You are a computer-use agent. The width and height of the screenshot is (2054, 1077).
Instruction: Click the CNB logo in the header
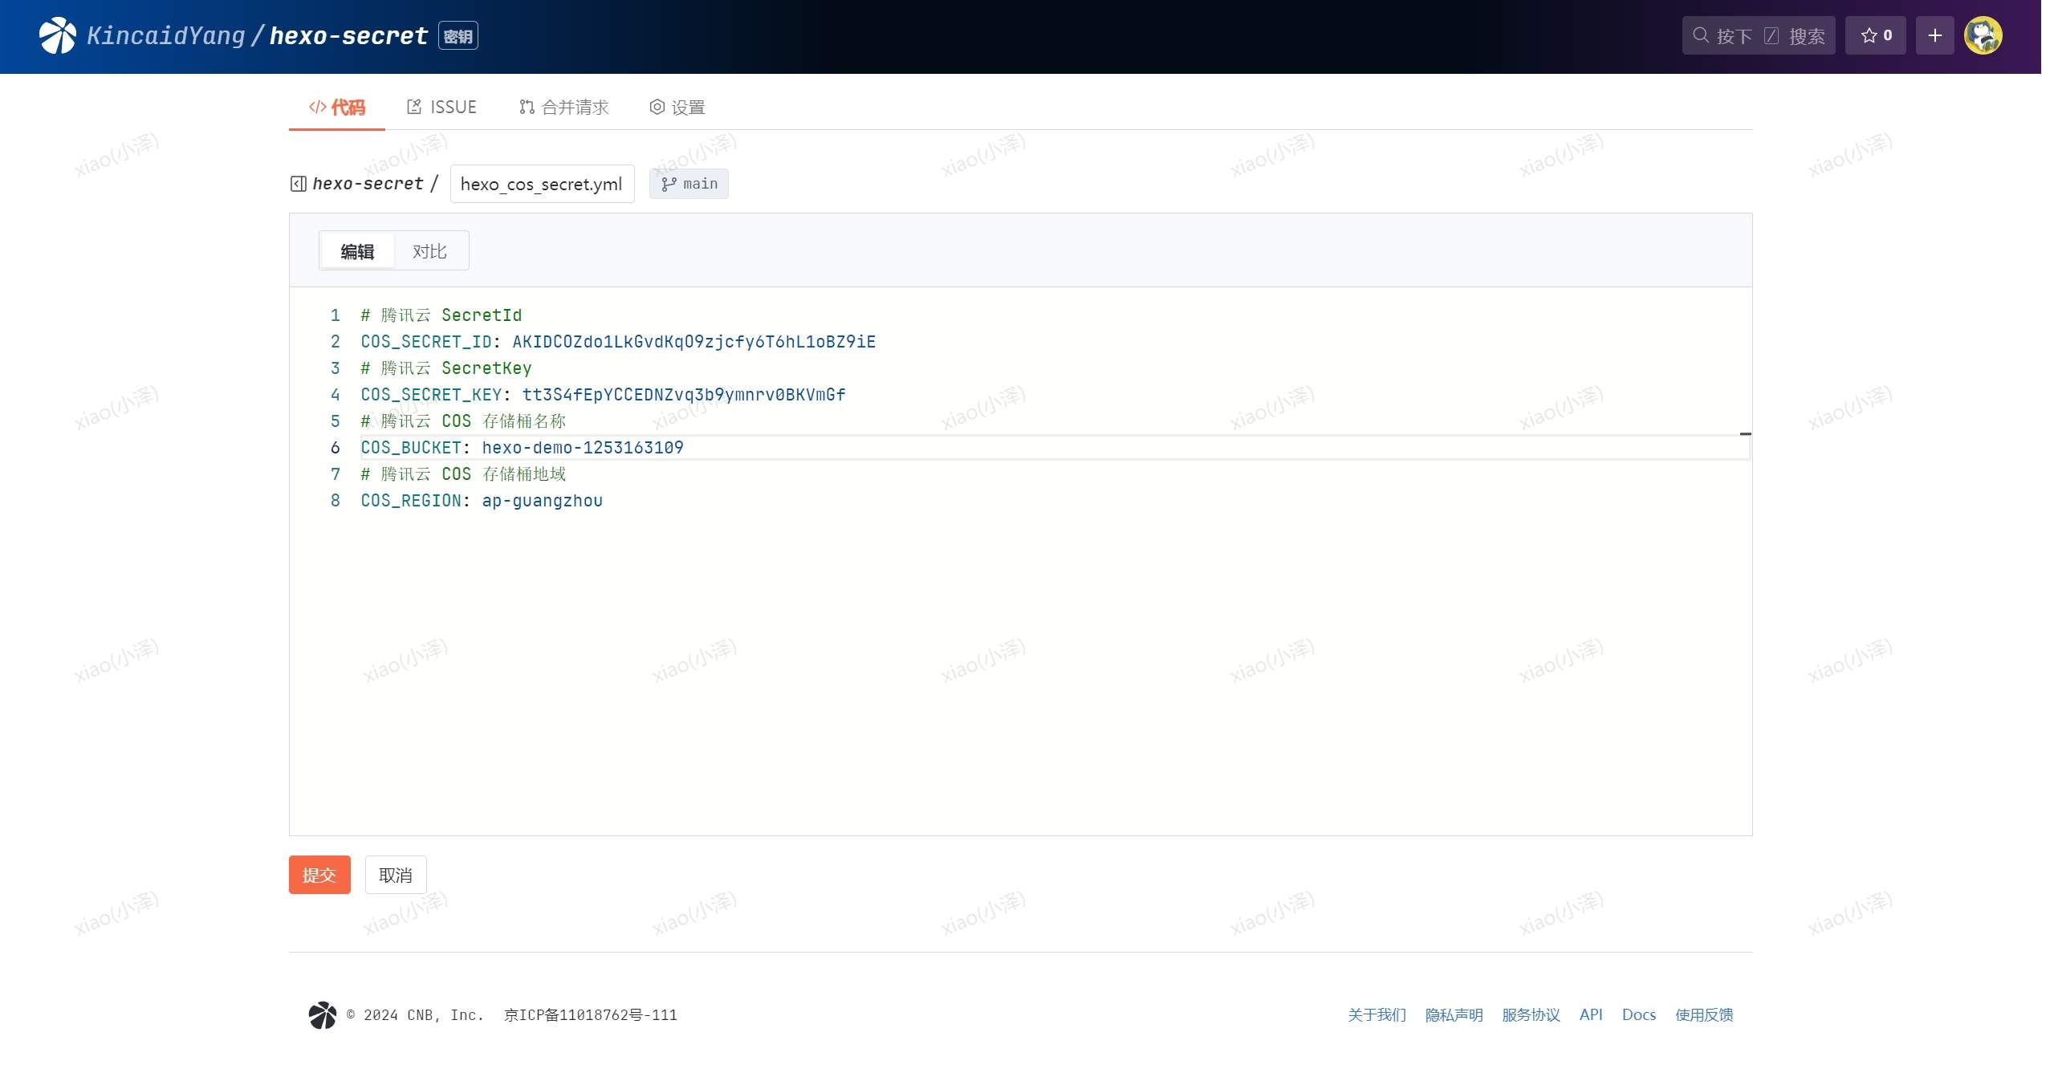click(x=58, y=36)
